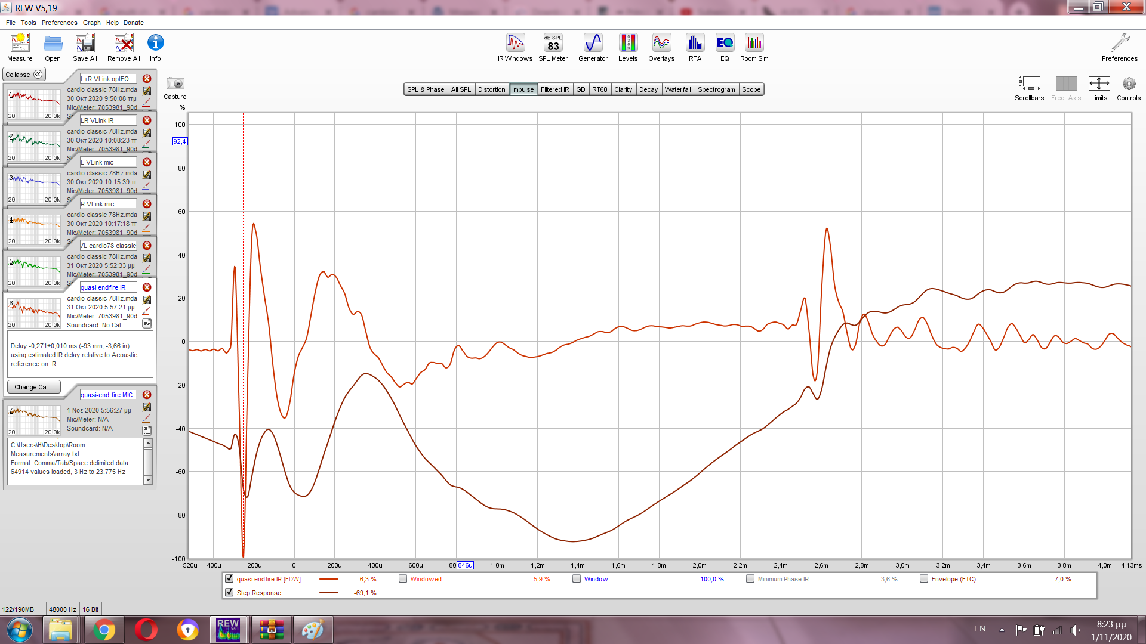This screenshot has height=644, width=1146.
Task: Toggle quasi endfire IR [FDW] trace
Action: click(x=229, y=578)
